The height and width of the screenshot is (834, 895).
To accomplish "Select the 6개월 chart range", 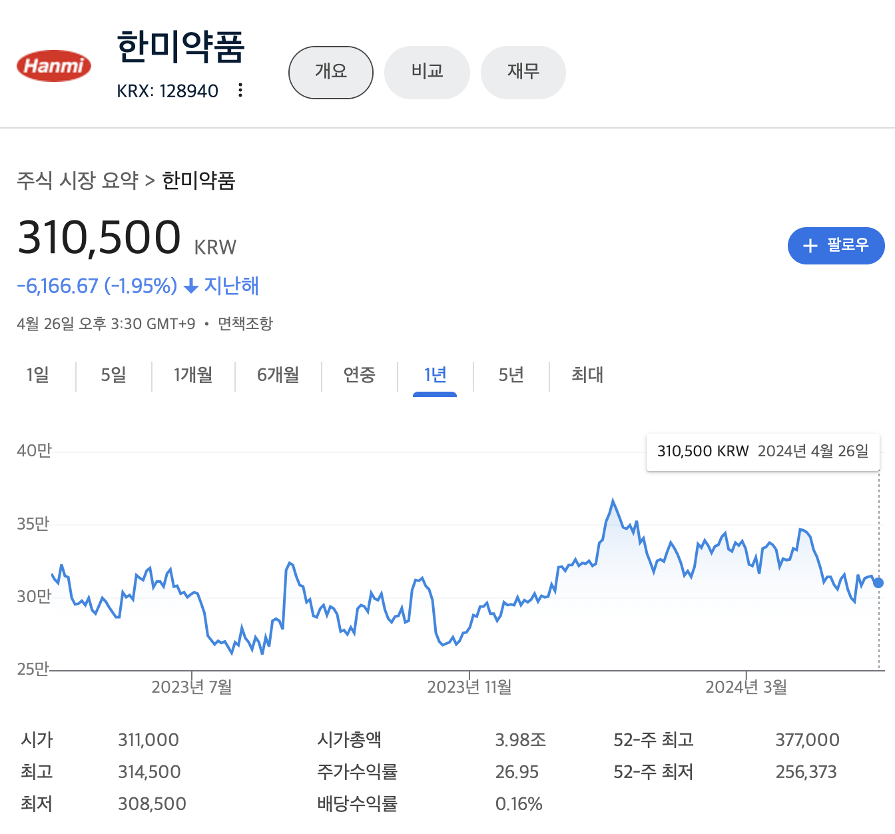I will [278, 375].
